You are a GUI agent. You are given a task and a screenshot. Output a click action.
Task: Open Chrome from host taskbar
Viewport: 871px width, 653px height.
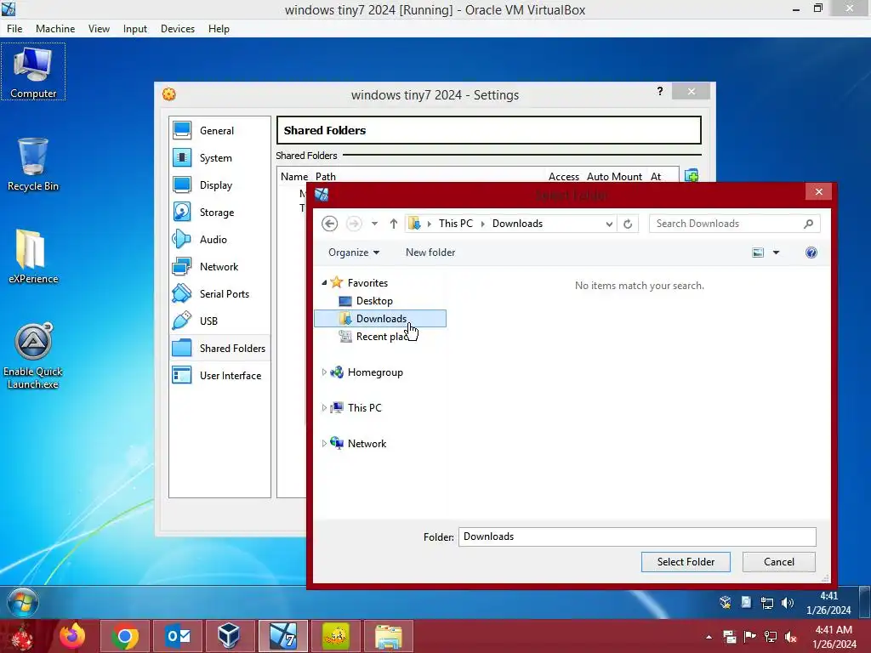click(x=125, y=636)
